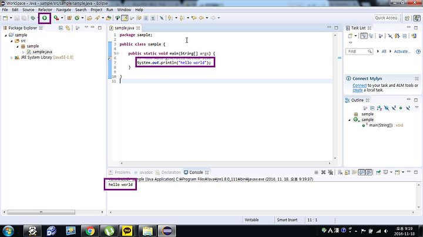Click the Remove Launch X icon in Console
Screen dimensions: 423x237
click(x=324, y=172)
